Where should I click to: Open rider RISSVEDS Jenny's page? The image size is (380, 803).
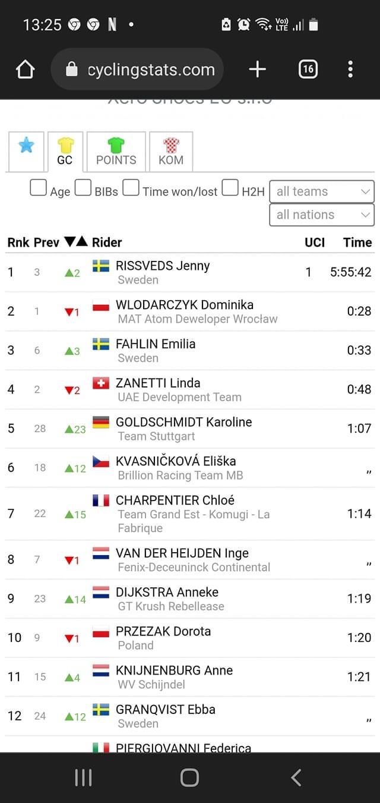tap(163, 266)
